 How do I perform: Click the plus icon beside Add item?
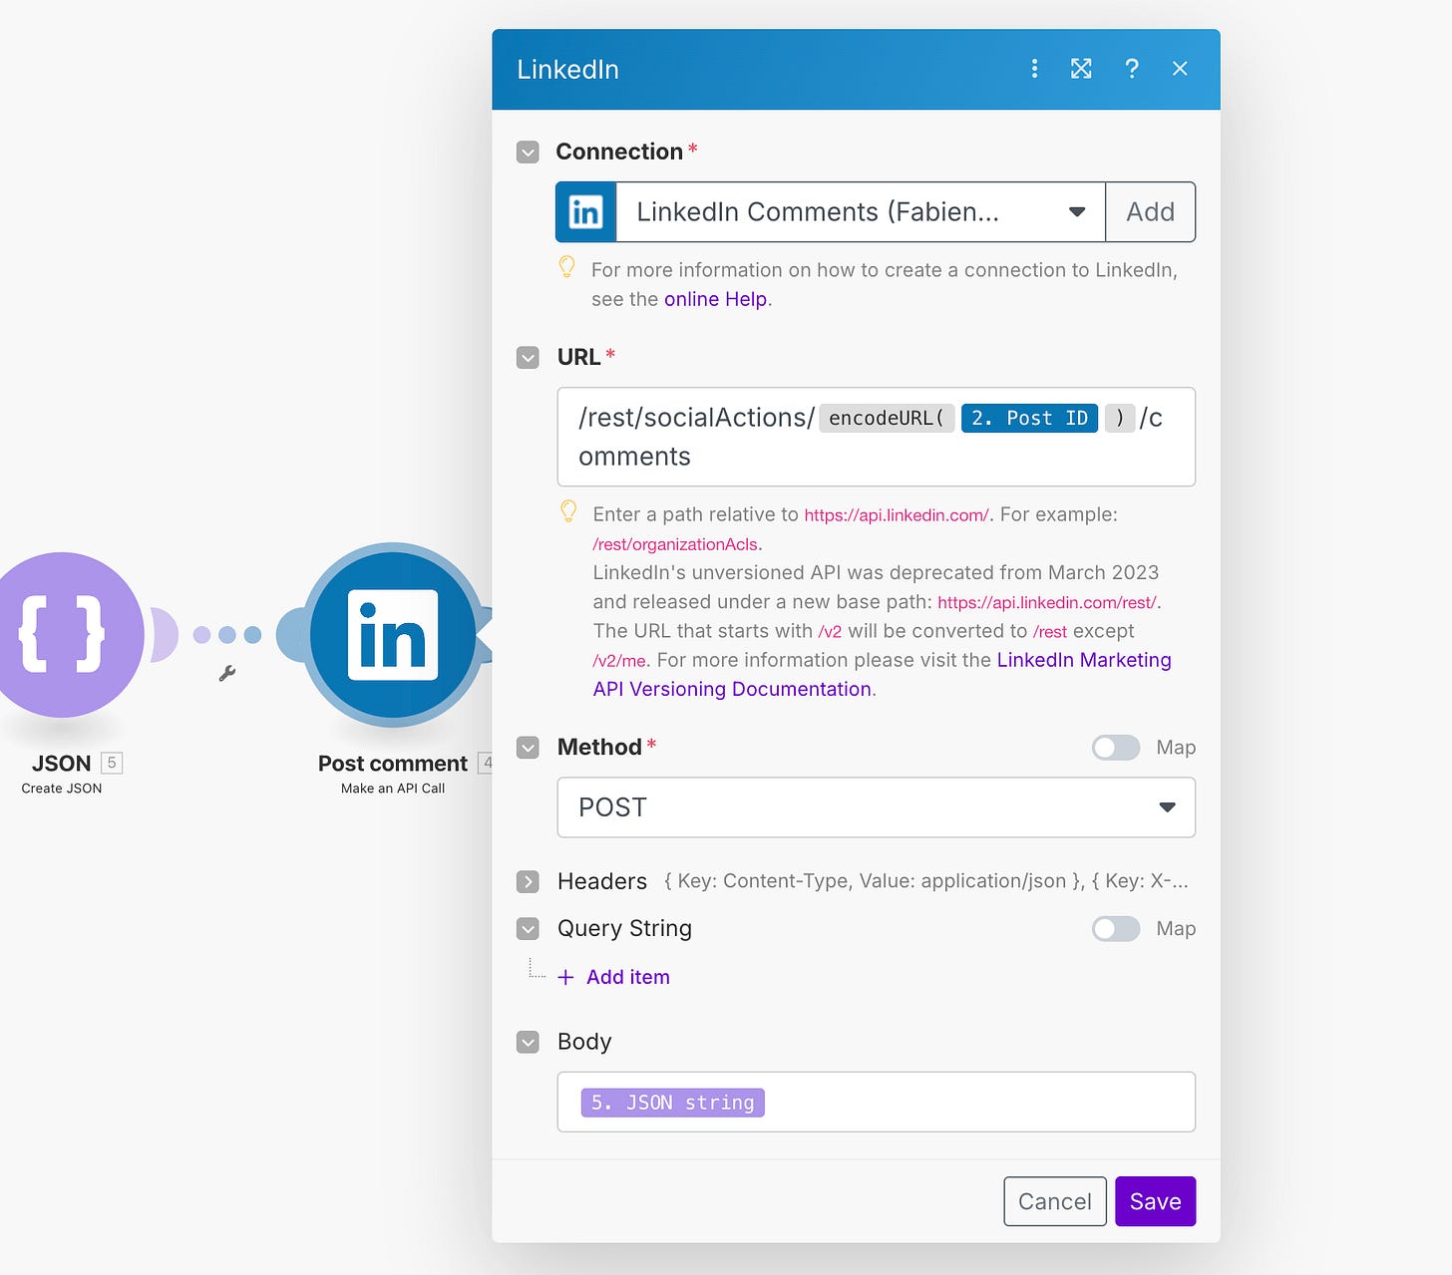(x=565, y=977)
